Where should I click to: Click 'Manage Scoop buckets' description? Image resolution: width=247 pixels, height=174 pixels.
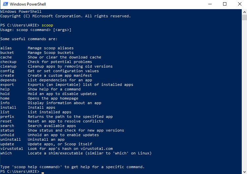tap(51, 53)
